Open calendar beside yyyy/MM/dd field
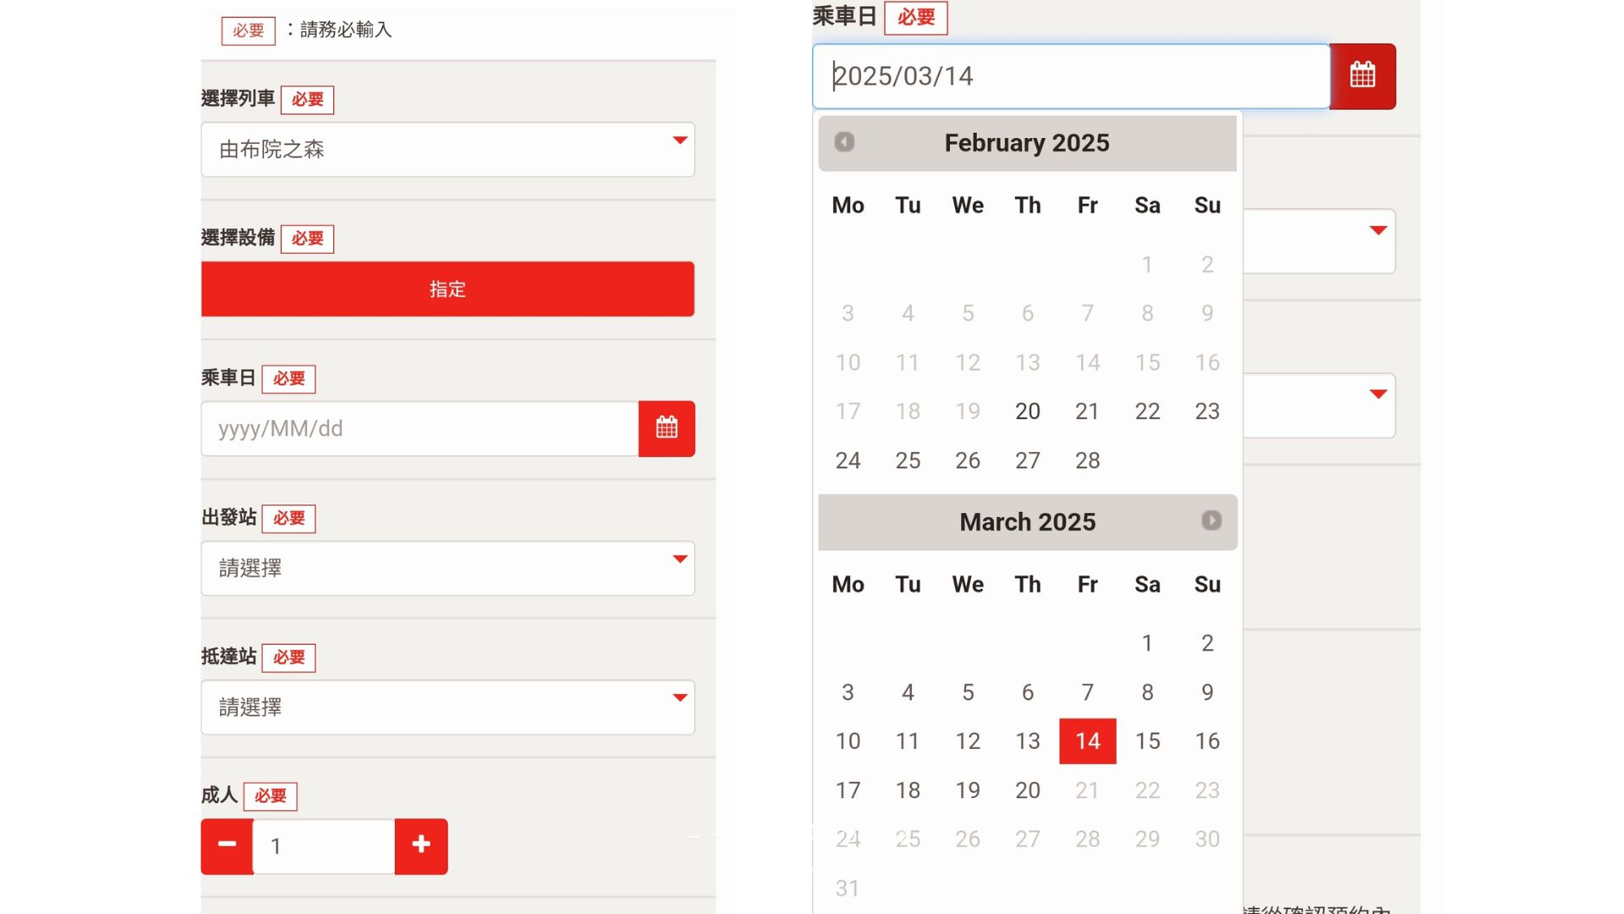This screenshot has width=1624, height=914. click(x=667, y=428)
